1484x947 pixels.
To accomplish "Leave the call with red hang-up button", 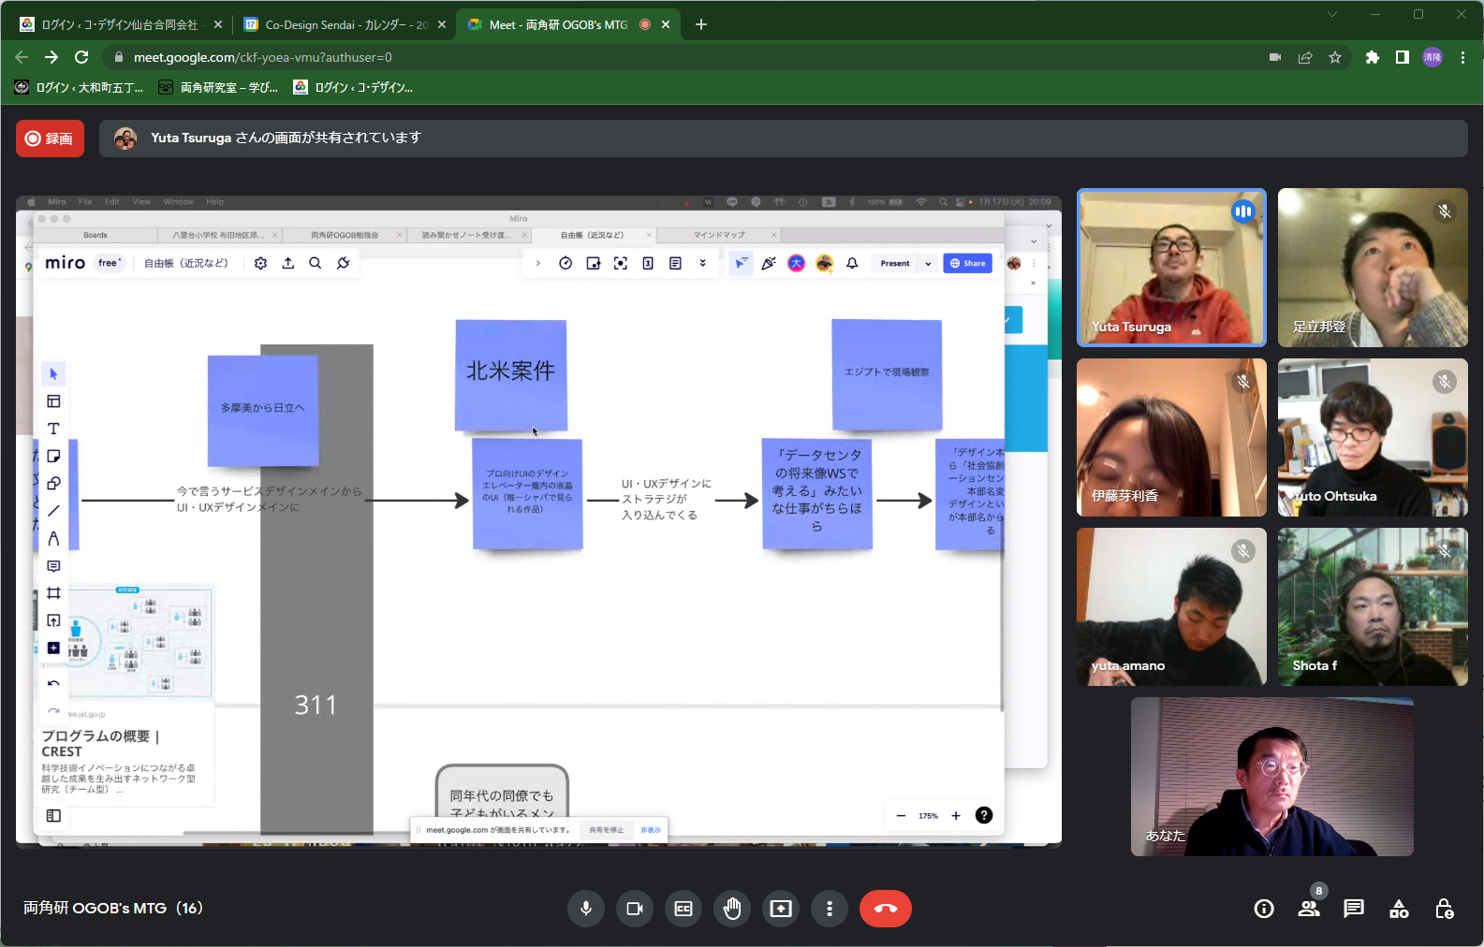I will click(885, 909).
